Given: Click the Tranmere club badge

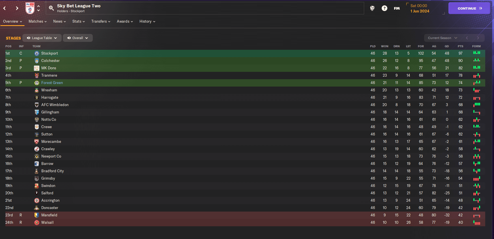Looking at the screenshot, I should point(36,75).
